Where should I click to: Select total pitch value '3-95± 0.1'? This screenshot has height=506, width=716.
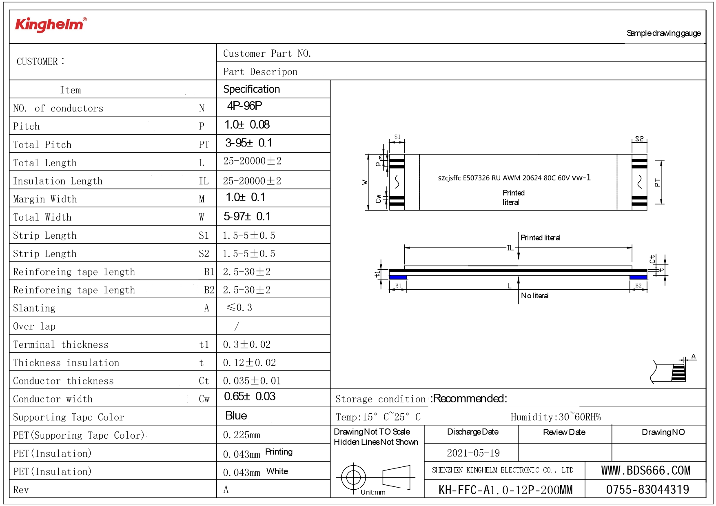[x=249, y=143]
